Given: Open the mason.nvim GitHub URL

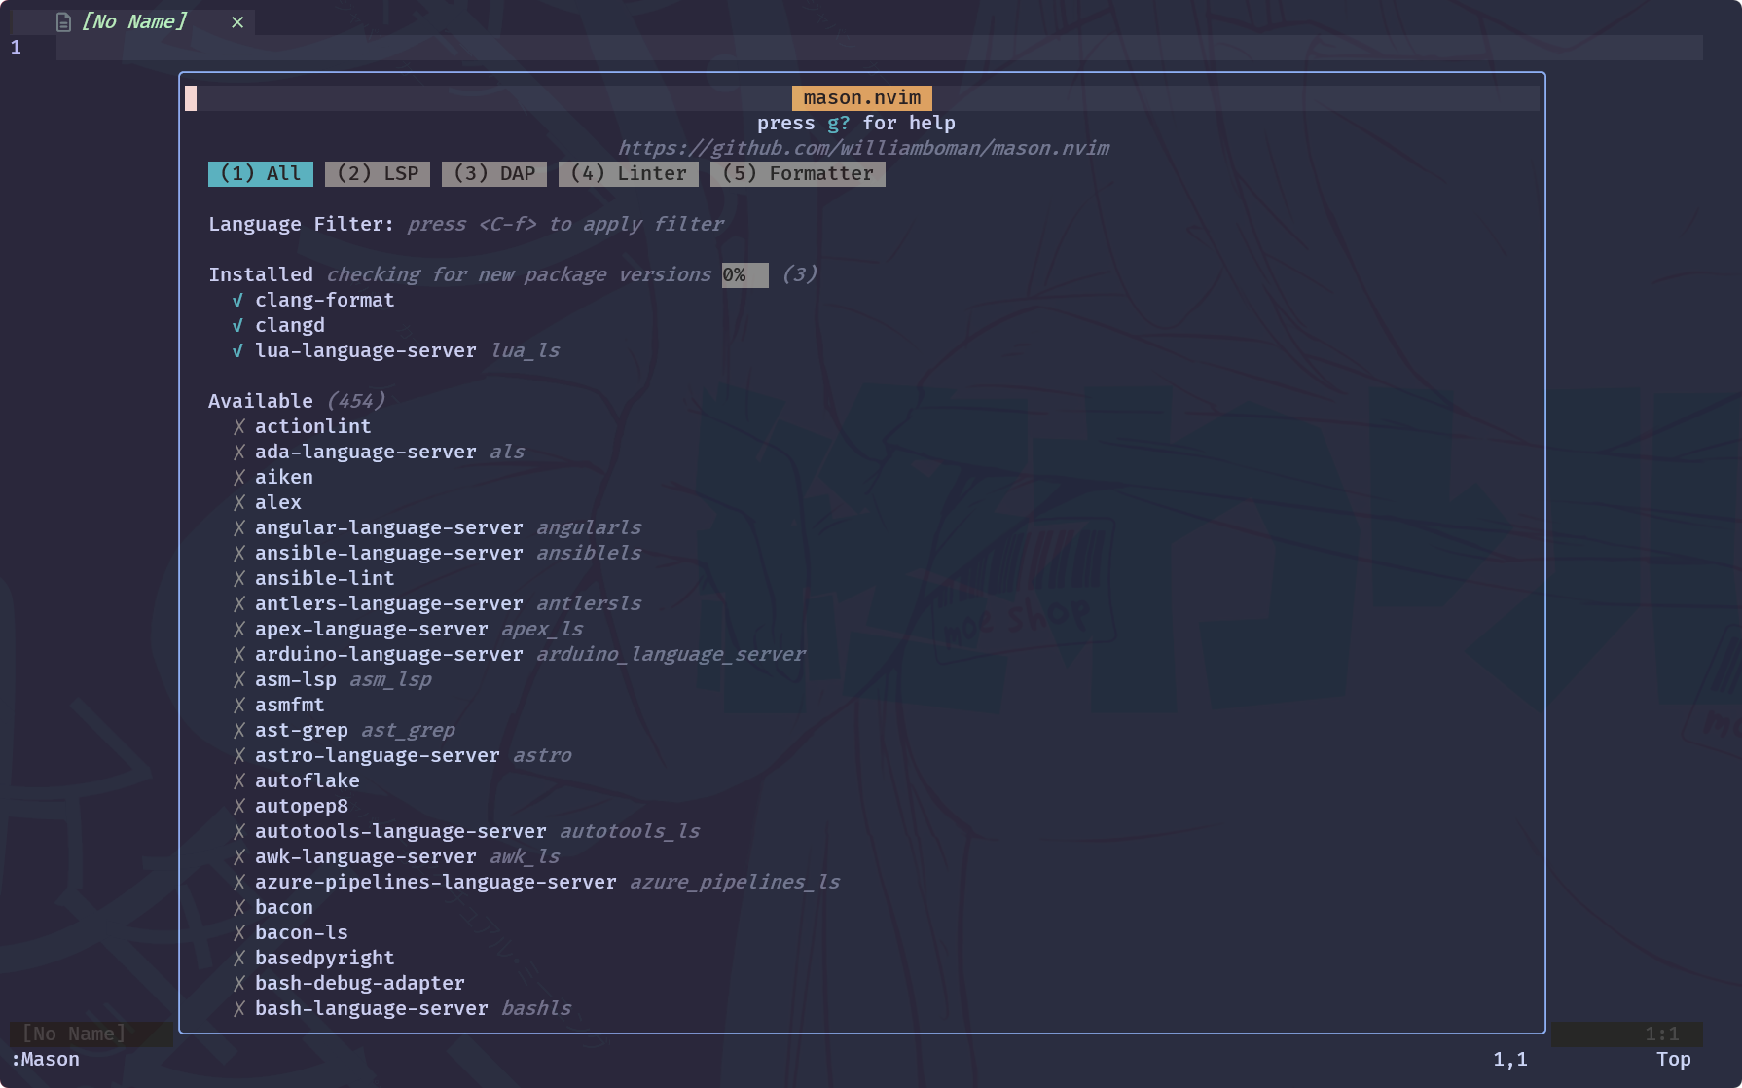Looking at the screenshot, I should tap(863, 148).
